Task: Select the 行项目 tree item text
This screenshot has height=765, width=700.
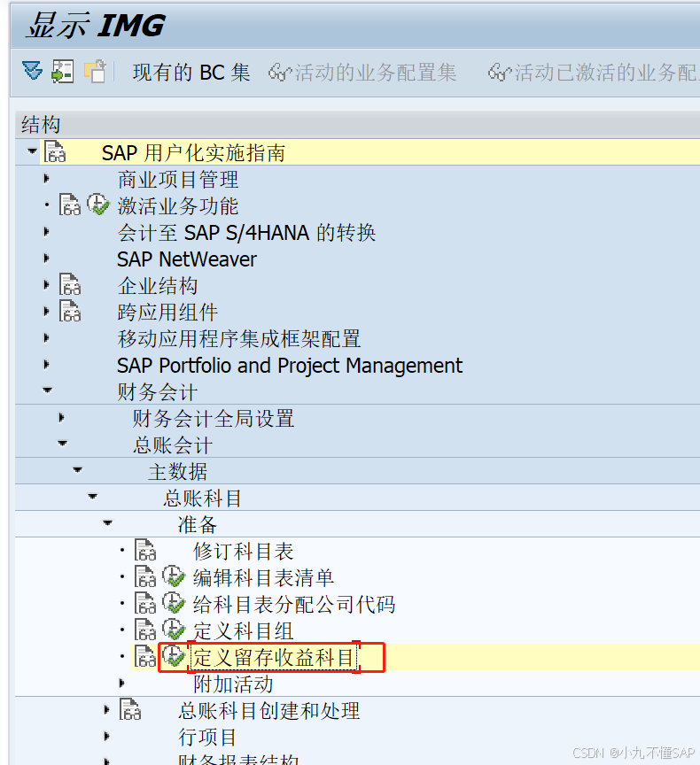Action: click(x=207, y=738)
